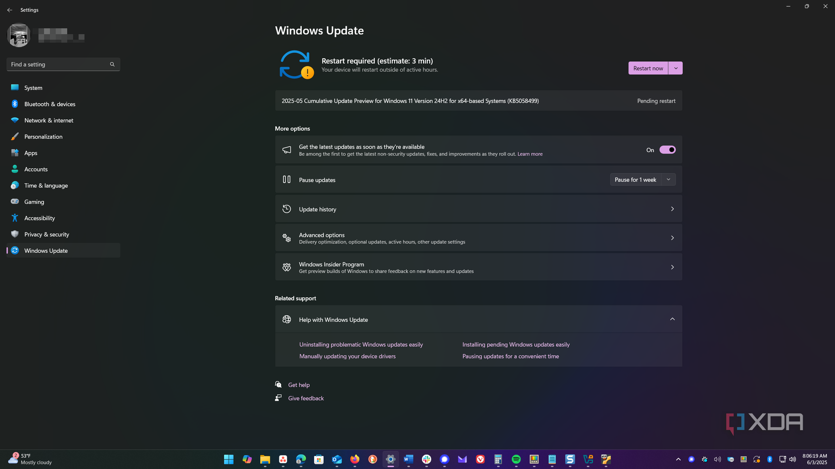Open Microsoft Store from the taskbar
Screen dimensions: 835x469
[x=319, y=459]
